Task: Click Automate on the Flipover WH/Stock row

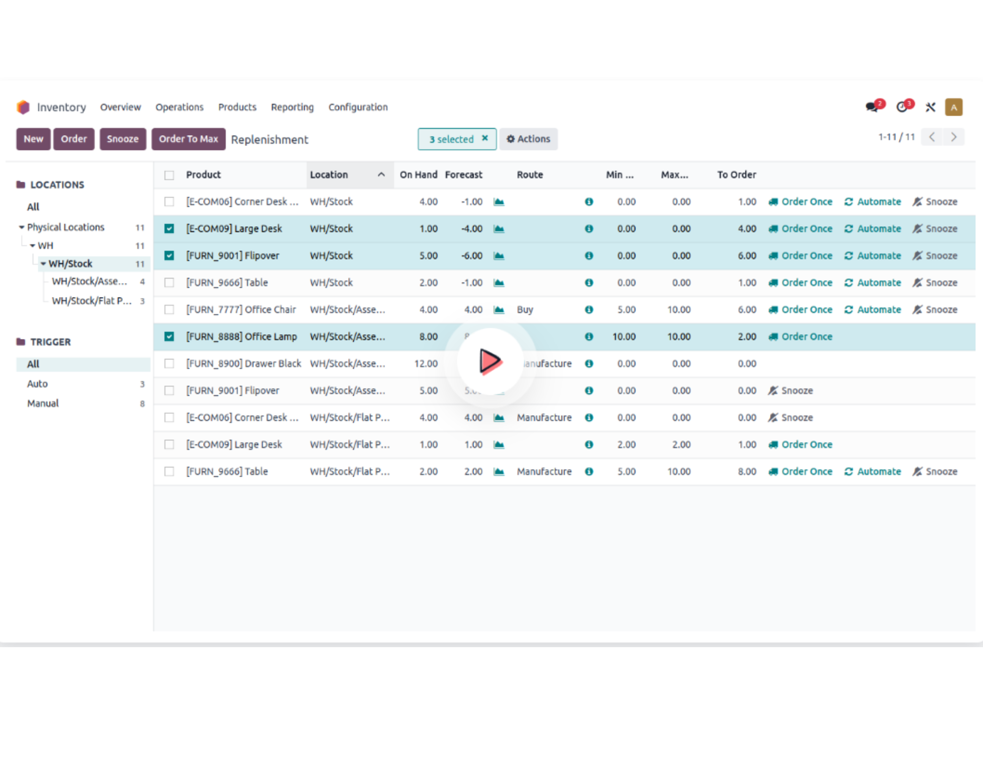Action: tap(872, 256)
